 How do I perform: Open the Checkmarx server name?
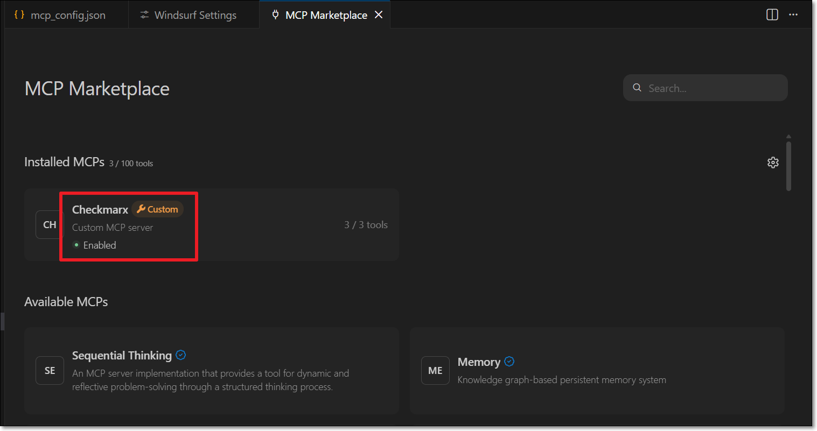100,209
